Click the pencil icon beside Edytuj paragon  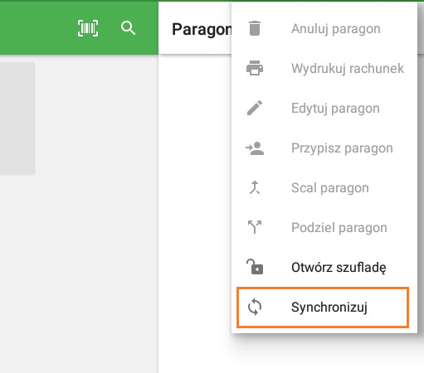[x=255, y=108]
